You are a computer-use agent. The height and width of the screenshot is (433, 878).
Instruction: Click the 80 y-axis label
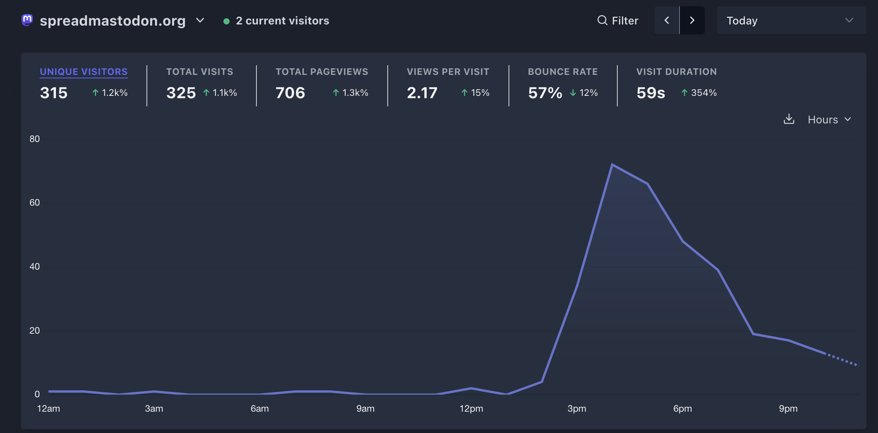tap(35, 139)
